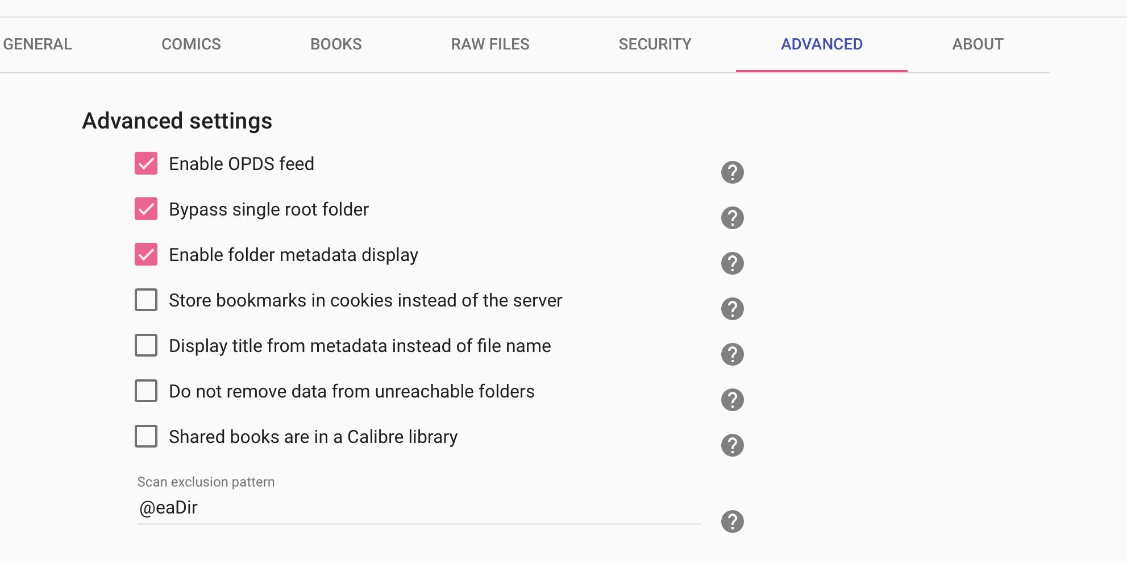Viewport: 1127px width, 563px height.
Task: Open the Comics tab
Action: click(191, 44)
